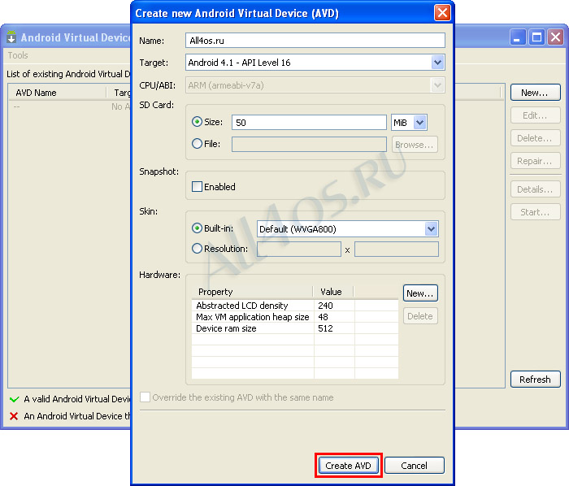Minimize the AVD Manager window

(518, 37)
